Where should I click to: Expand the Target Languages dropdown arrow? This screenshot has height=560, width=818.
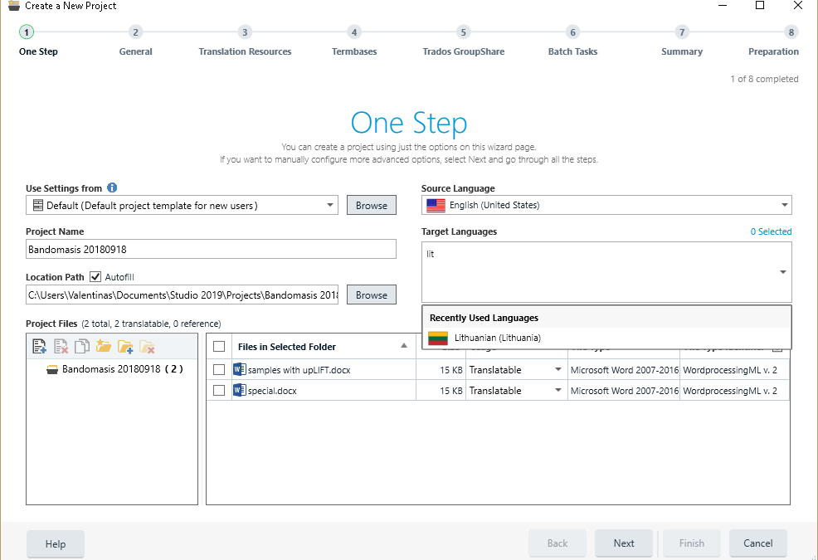[x=783, y=272]
